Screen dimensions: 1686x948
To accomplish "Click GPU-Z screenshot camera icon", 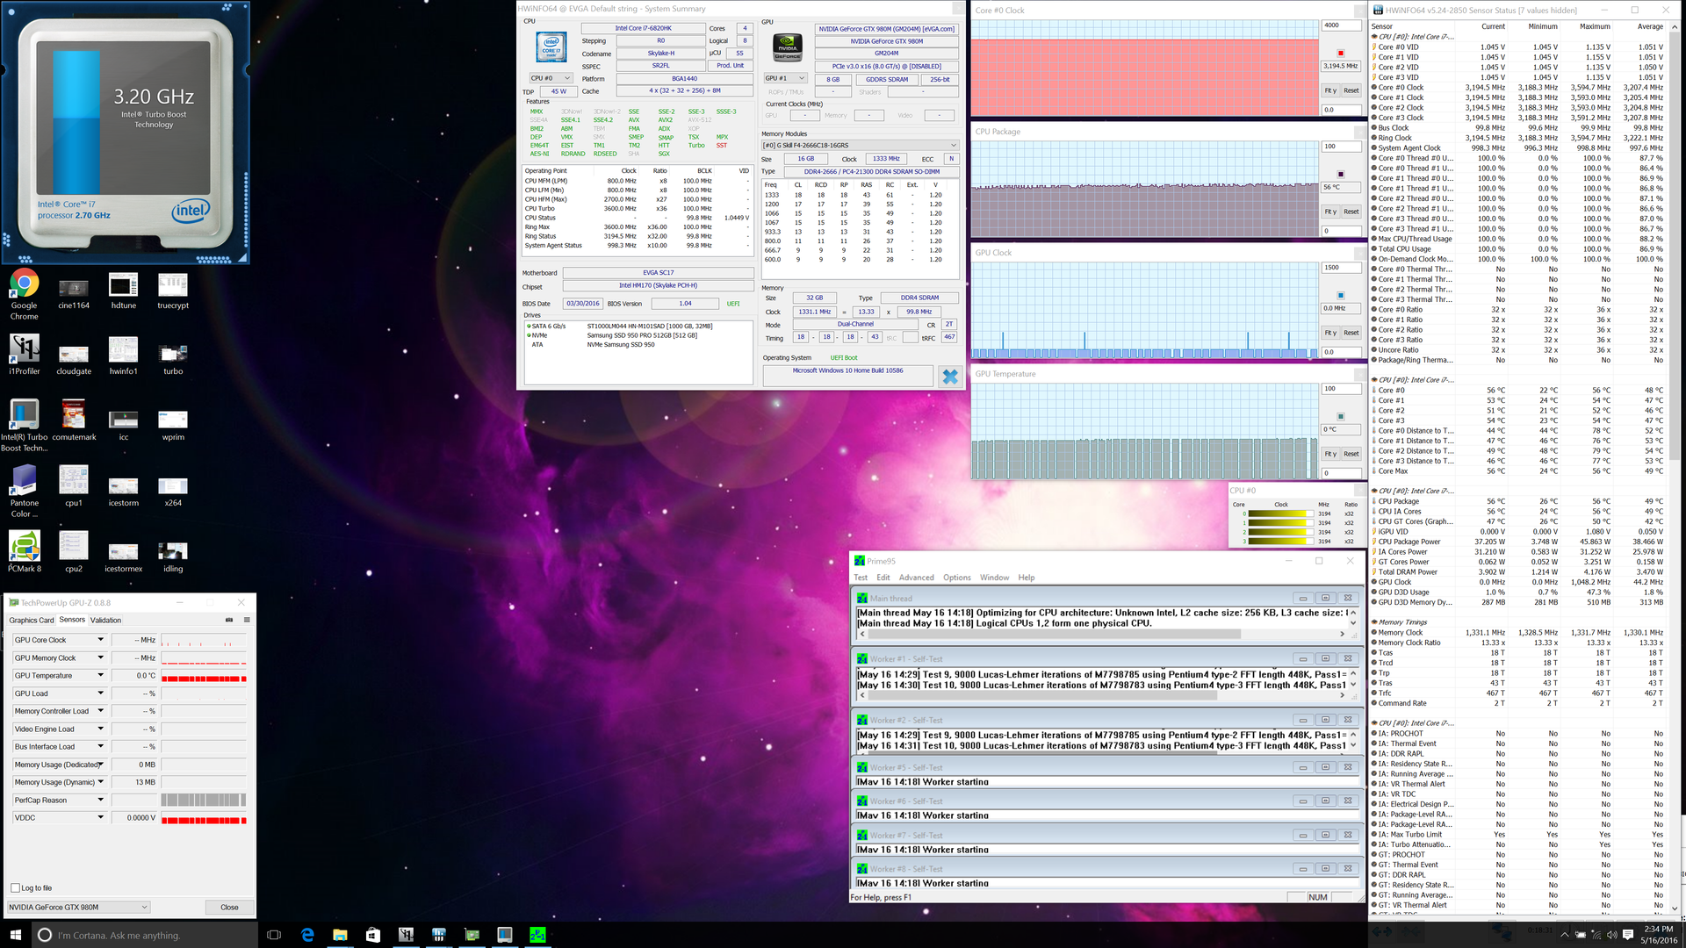I will [229, 620].
